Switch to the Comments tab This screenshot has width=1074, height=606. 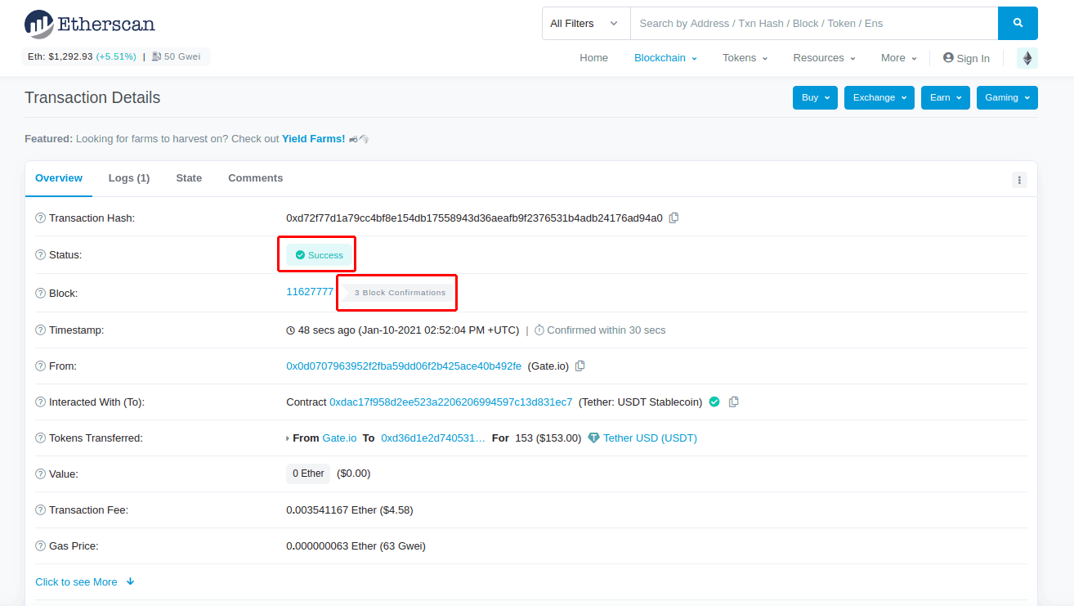click(255, 178)
